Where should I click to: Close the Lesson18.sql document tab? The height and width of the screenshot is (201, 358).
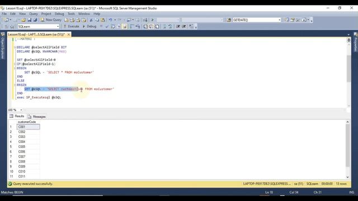pos(68,35)
